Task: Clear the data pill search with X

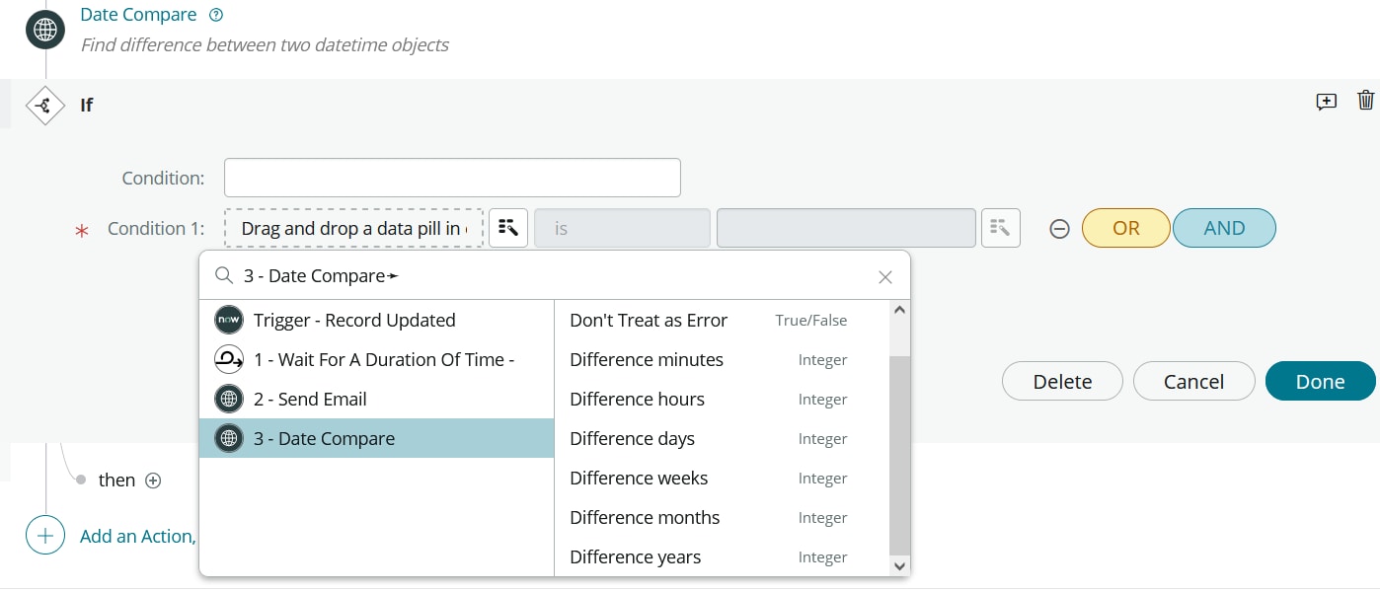Action: coord(885,277)
